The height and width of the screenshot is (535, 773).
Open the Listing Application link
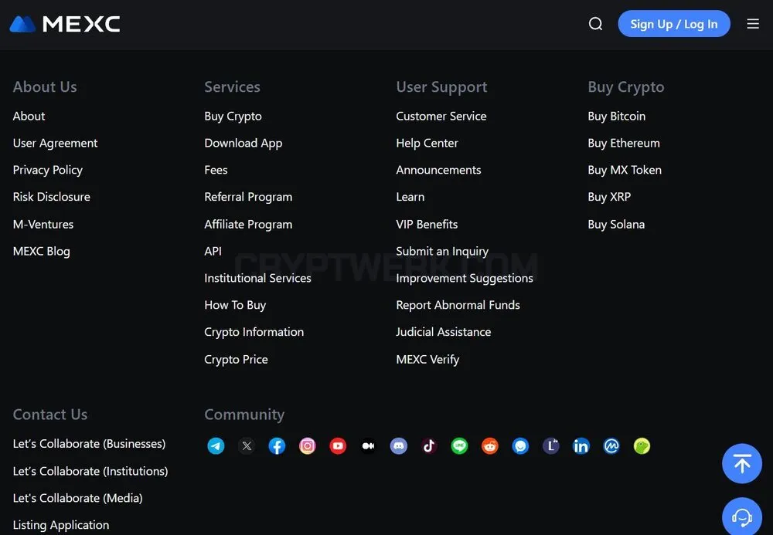pos(61,525)
